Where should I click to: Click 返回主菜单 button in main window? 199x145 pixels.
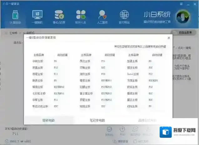(183, 33)
